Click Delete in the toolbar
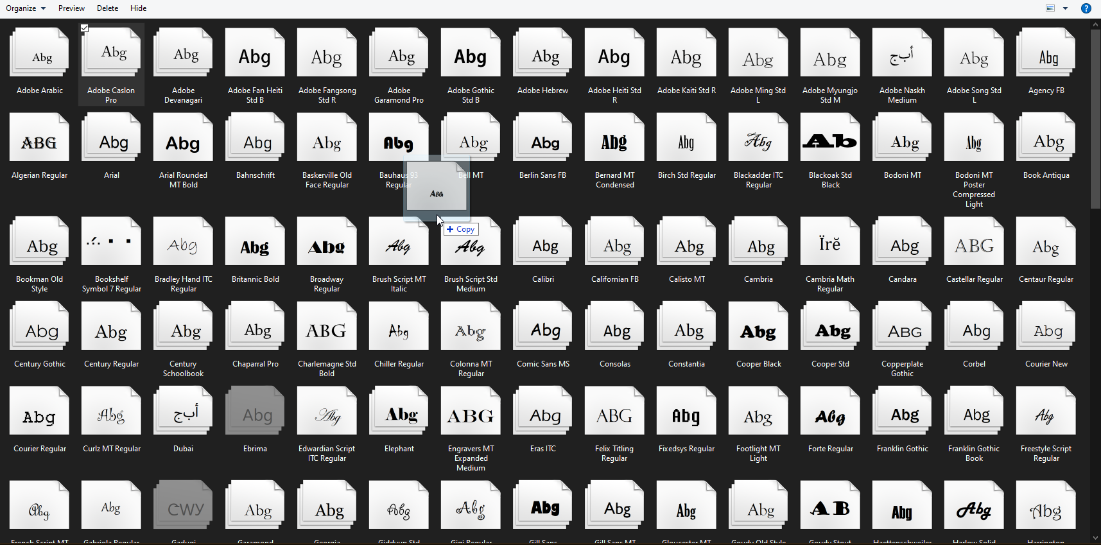The image size is (1101, 545). point(107,8)
